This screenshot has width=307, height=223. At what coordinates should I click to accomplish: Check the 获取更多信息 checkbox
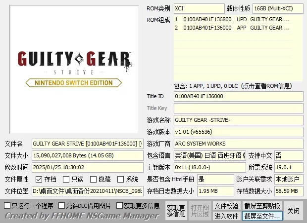[119, 205]
